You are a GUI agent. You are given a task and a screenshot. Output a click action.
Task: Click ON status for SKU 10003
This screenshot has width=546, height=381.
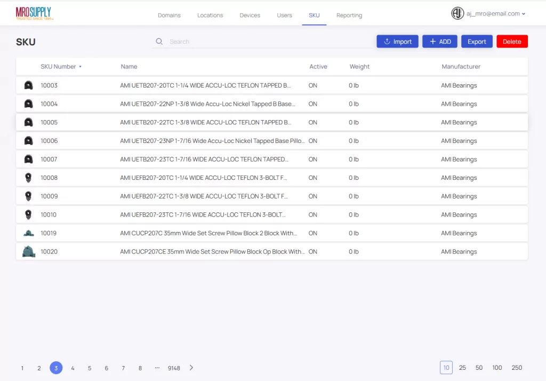(x=312, y=85)
